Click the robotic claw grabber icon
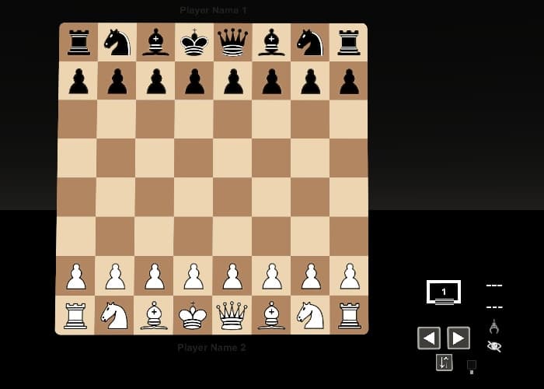544x389 pixels. coord(494,327)
